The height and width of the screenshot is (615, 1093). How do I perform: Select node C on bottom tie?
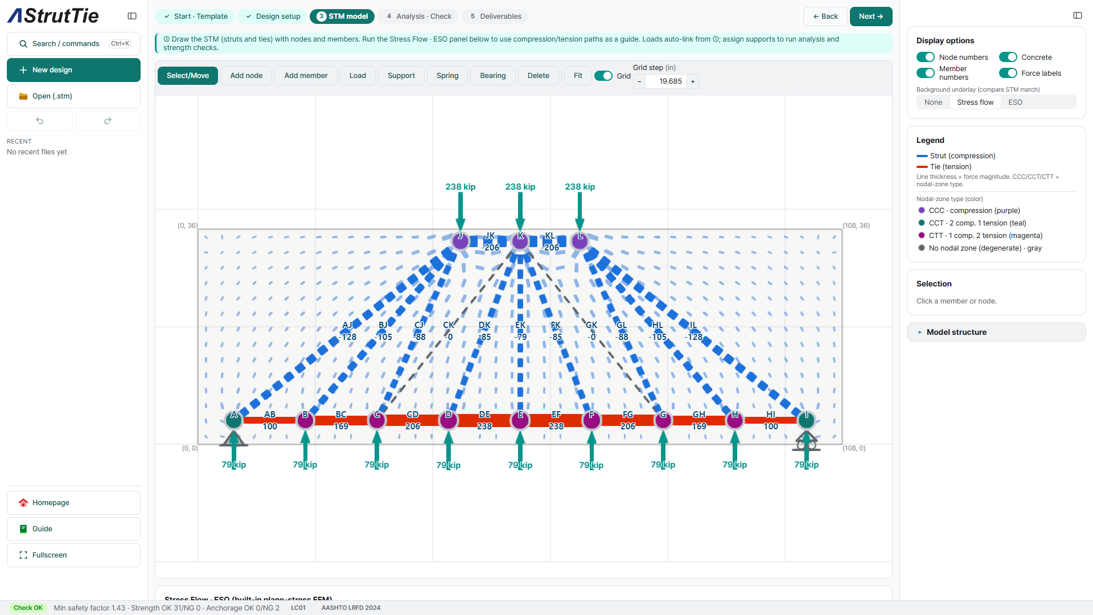coord(377,420)
